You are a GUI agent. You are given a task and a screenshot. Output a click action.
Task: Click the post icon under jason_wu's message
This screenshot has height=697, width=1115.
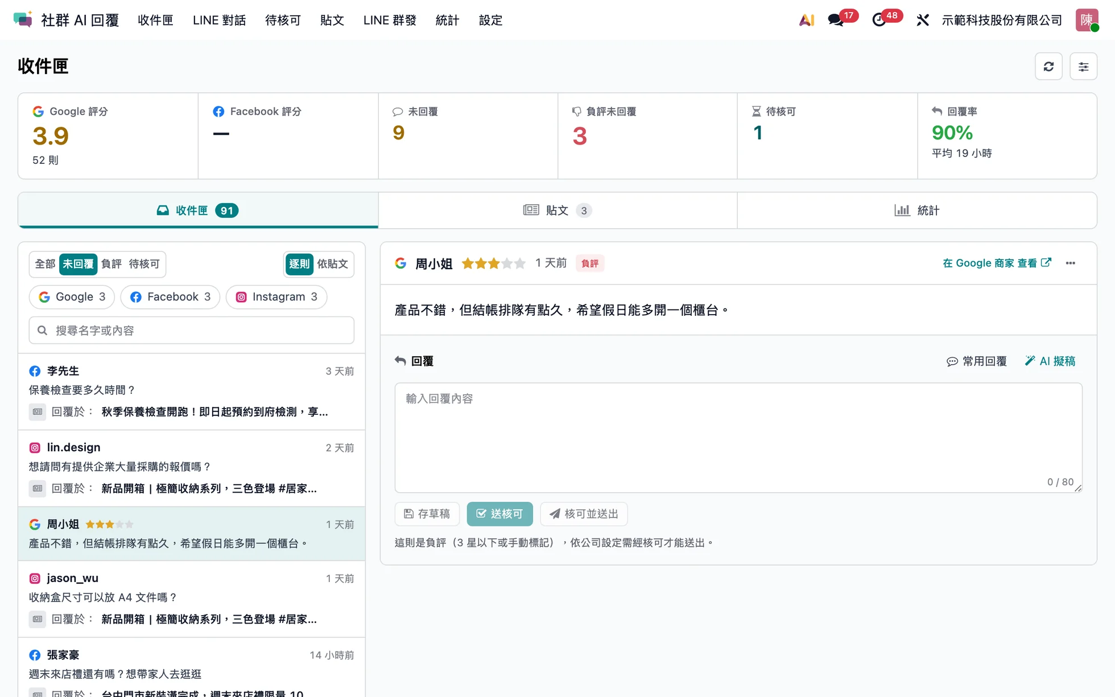coord(38,619)
